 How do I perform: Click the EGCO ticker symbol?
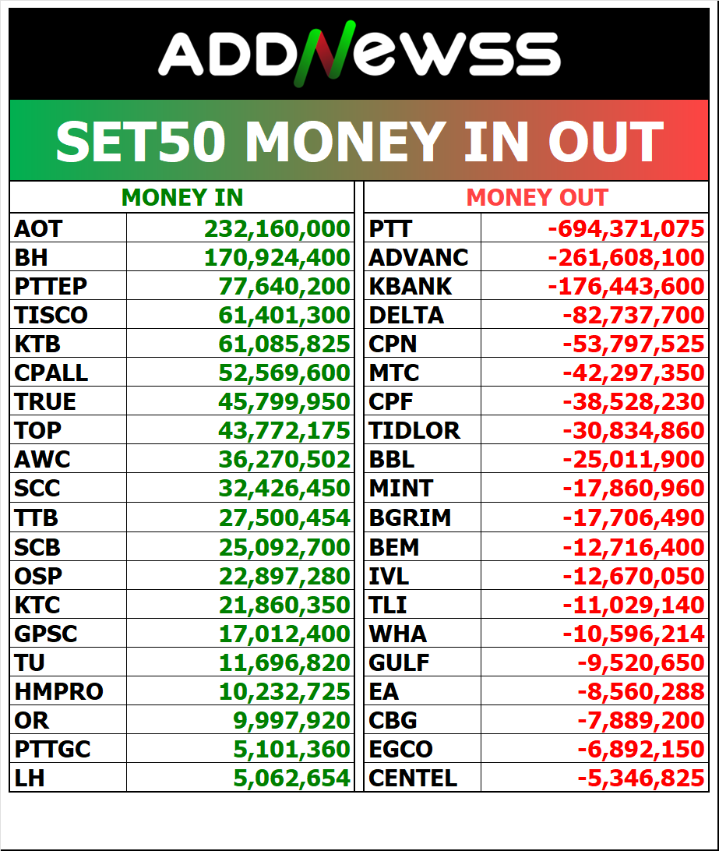401,749
